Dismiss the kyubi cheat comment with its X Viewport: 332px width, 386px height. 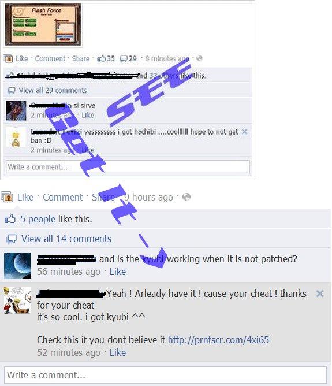click(320, 294)
